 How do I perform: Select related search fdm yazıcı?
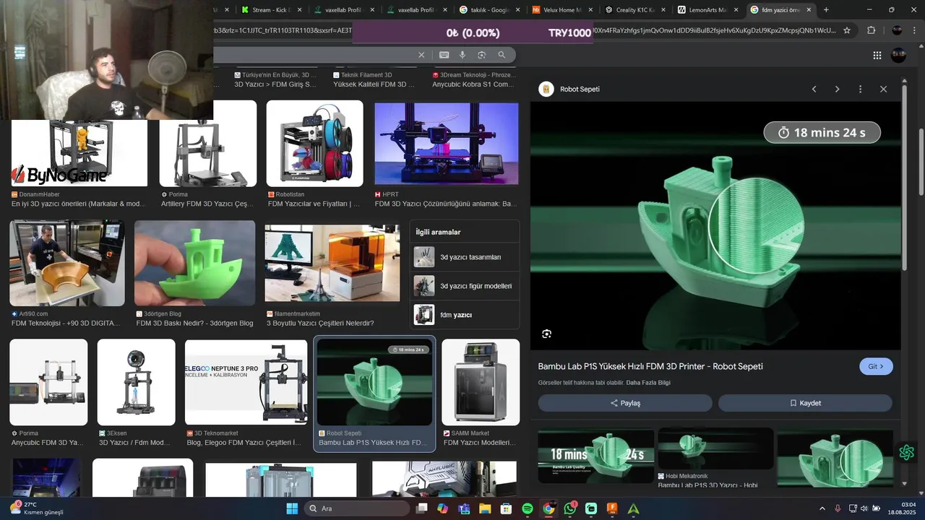(465, 315)
